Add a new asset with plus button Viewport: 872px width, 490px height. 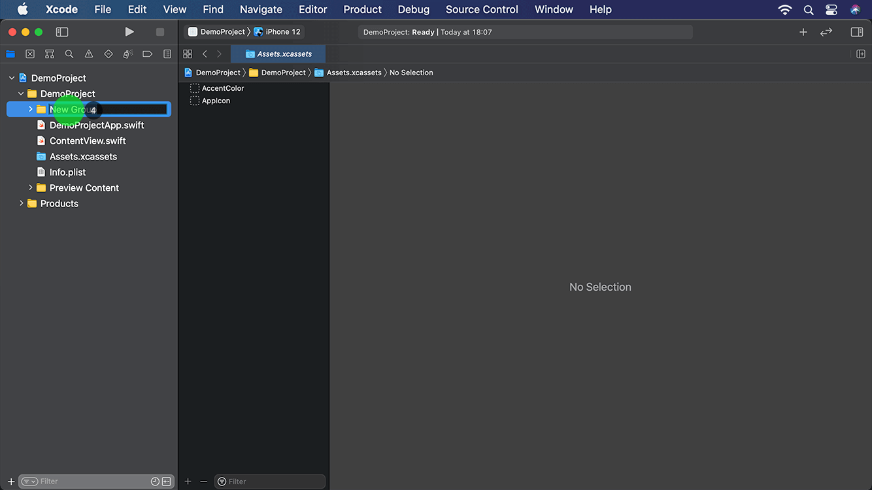click(188, 482)
